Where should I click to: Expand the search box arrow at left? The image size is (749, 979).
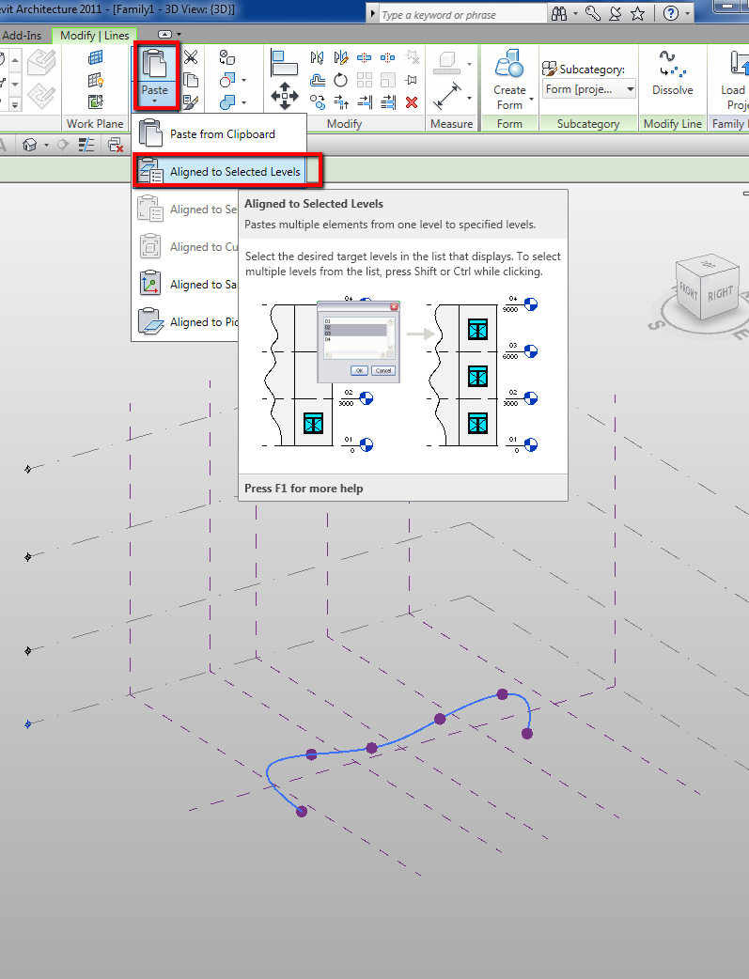click(373, 14)
